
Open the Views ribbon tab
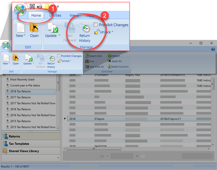pyautogui.click(x=74, y=15)
